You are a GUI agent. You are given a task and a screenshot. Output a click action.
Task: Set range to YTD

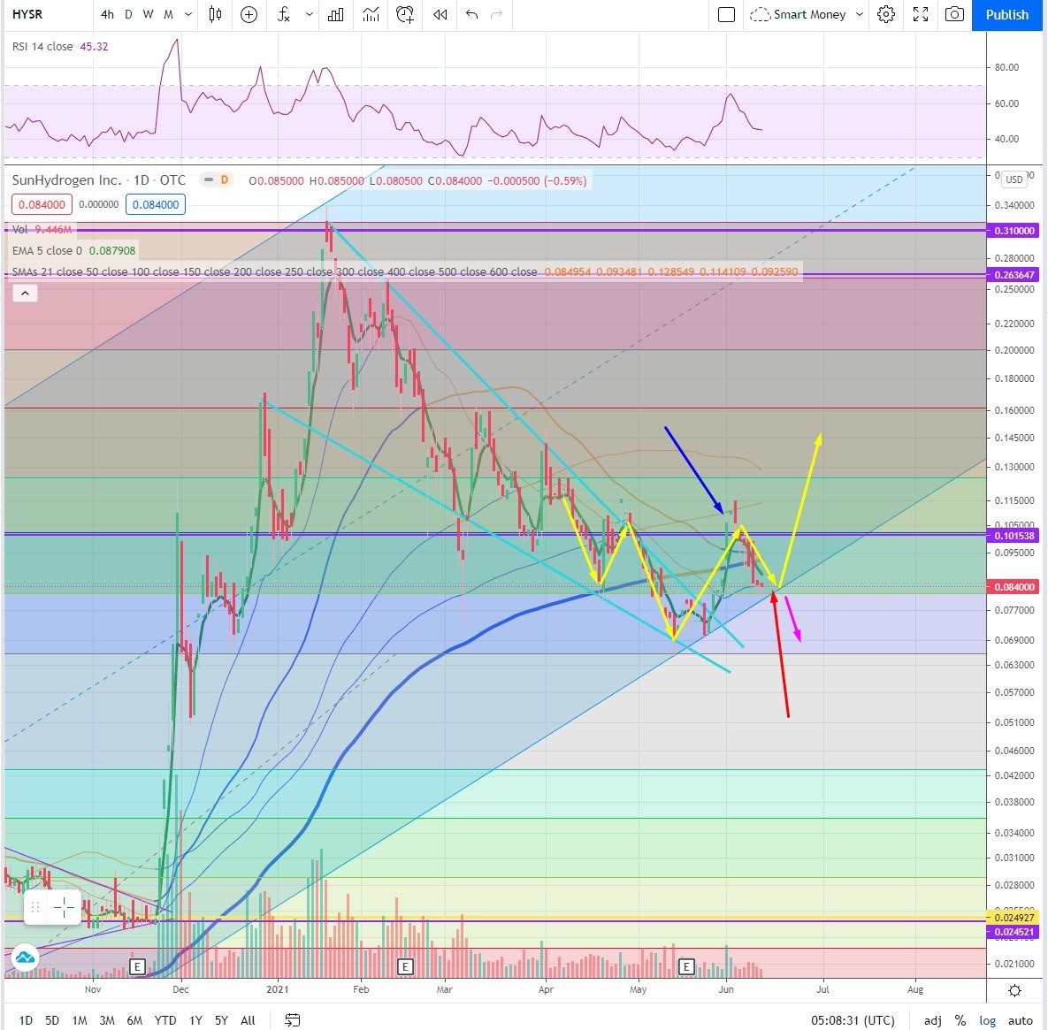point(165,1020)
